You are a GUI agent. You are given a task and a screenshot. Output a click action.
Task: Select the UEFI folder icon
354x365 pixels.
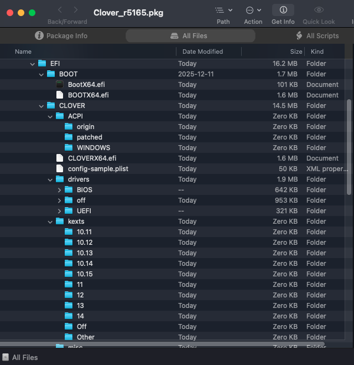tap(69, 210)
